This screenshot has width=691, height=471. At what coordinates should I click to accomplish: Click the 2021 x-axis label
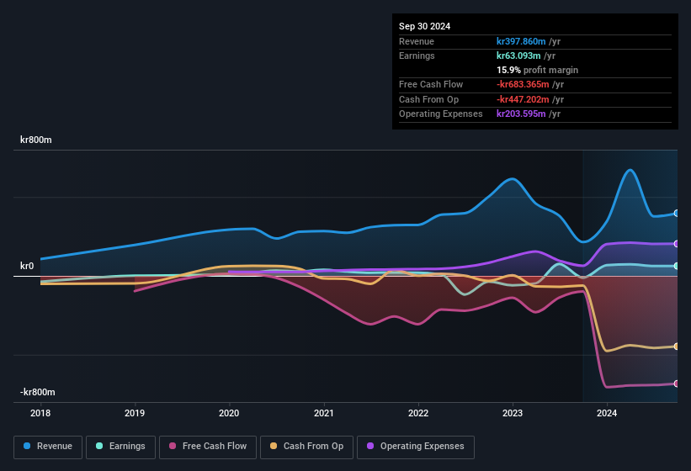323,413
